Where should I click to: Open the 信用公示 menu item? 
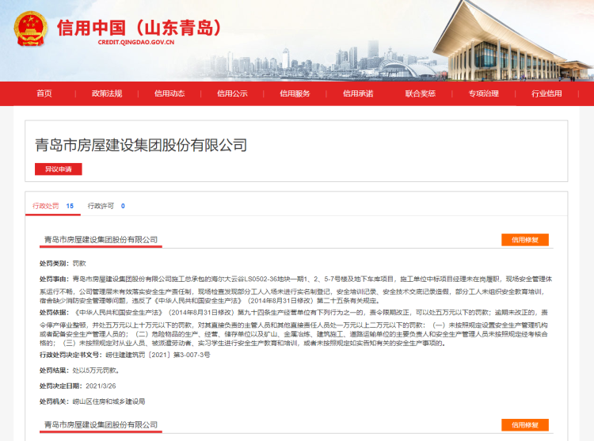pyautogui.click(x=232, y=93)
